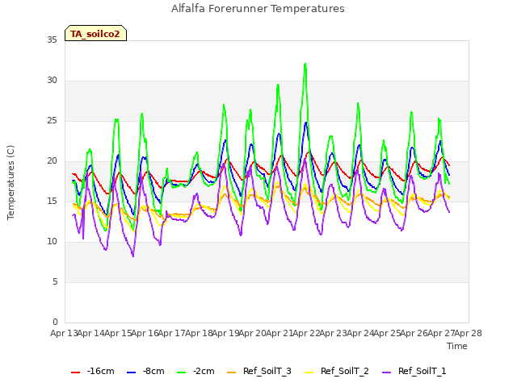This screenshot has width=517, height=387.
Task: Click the purple Ref_SoilT_1 minimum near Apr 15
Action: coord(133,256)
